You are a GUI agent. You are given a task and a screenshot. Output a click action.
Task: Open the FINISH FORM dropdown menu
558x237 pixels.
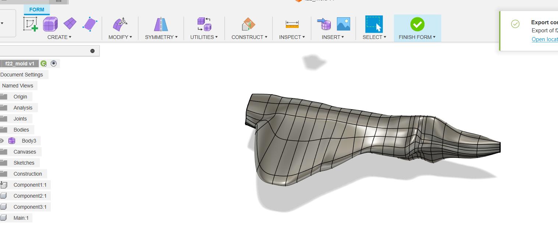[417, 37]
